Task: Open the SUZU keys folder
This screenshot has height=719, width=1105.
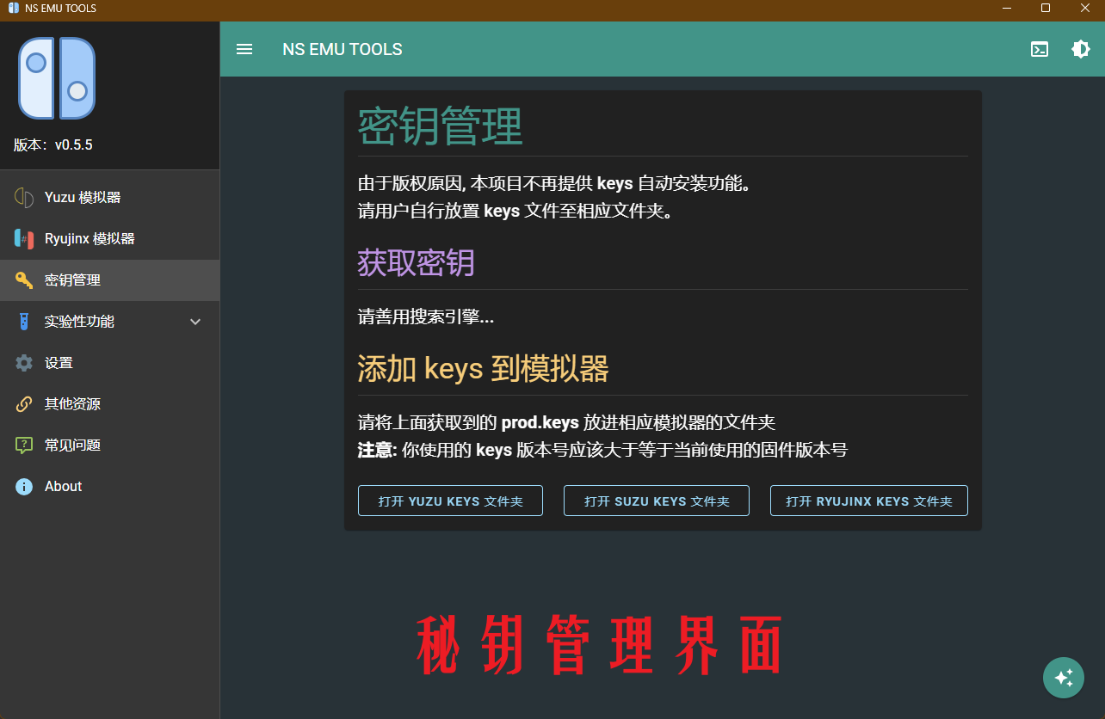Action: (x=656, y=501)
